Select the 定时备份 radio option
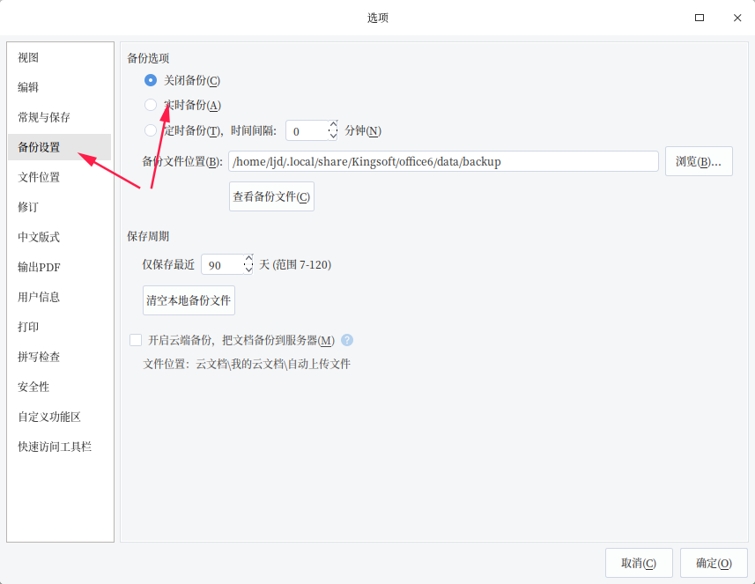The image size is (755, 584). pos(151,130)
